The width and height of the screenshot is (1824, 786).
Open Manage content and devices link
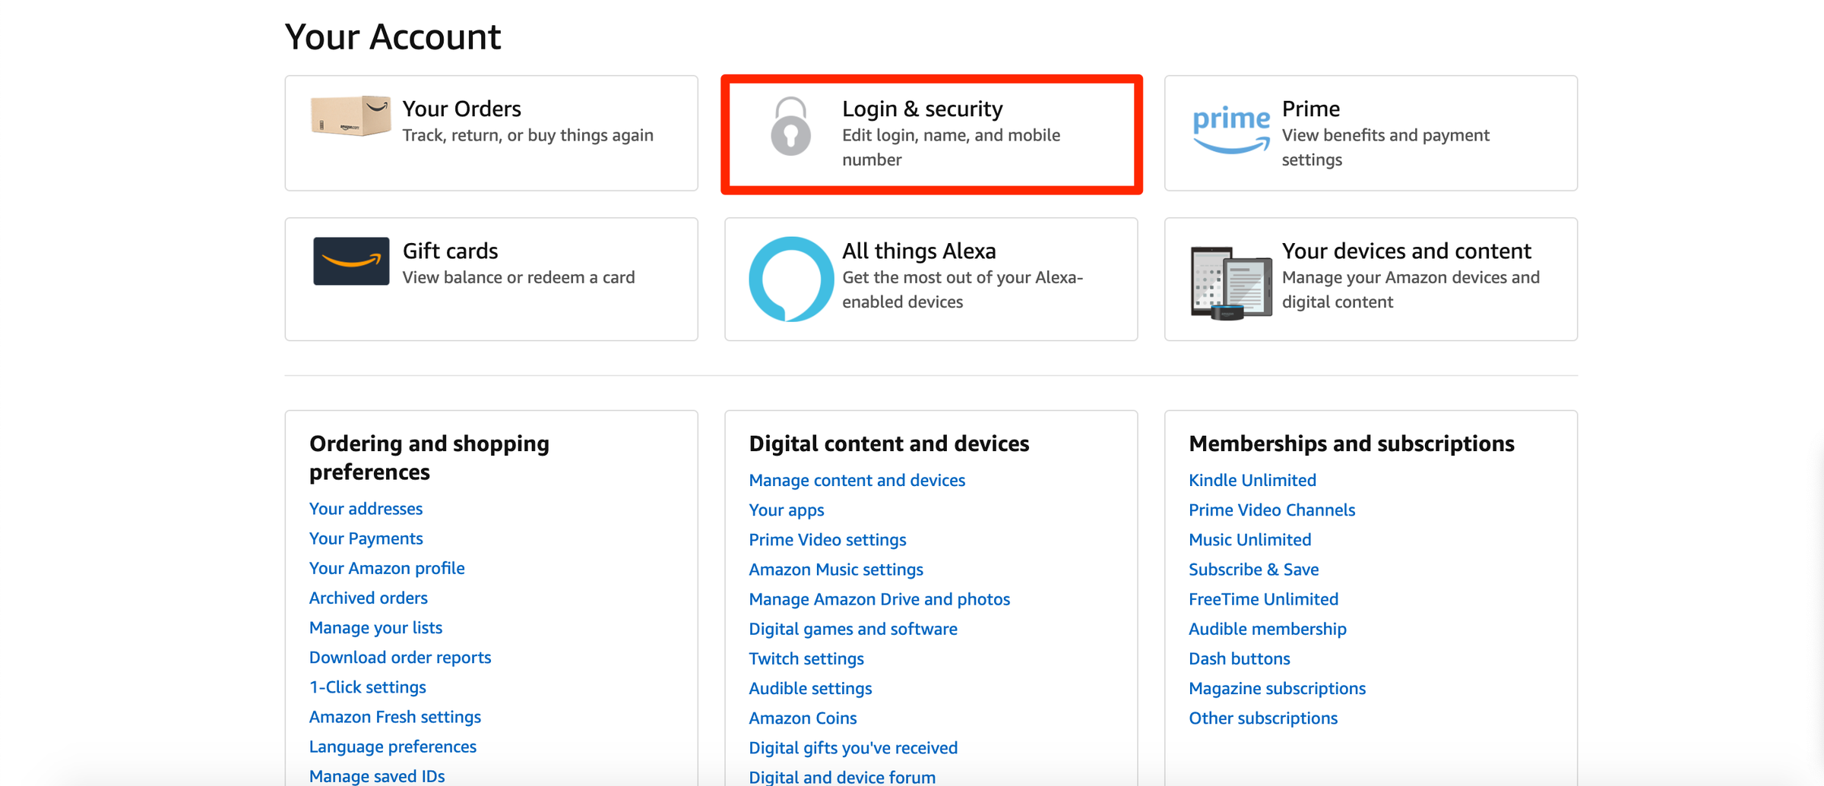coord(857,480)
